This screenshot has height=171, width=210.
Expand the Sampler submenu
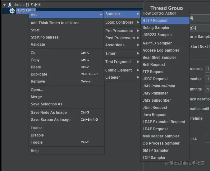coord(122,14)
